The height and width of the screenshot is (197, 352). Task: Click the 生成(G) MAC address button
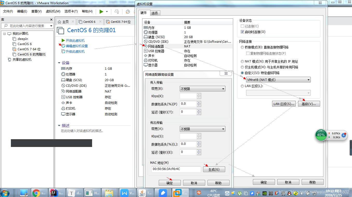coord(214,169)
